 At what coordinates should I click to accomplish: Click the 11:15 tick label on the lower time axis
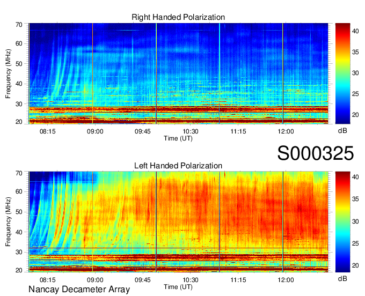[x=238, y=280]
